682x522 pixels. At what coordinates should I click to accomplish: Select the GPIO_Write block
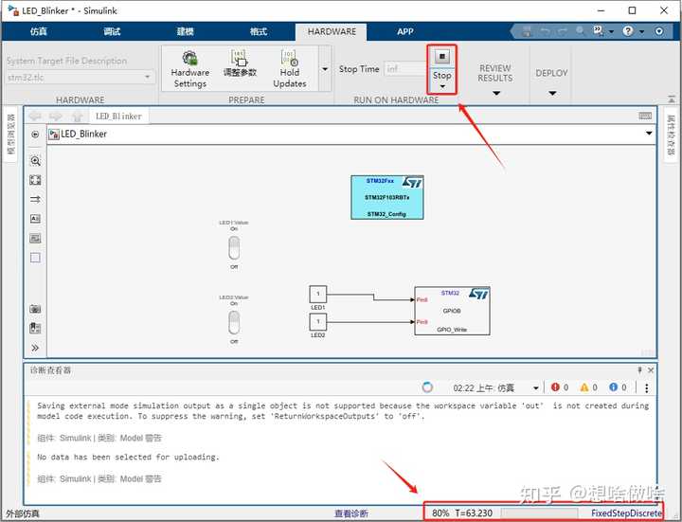tap(453, 311)
